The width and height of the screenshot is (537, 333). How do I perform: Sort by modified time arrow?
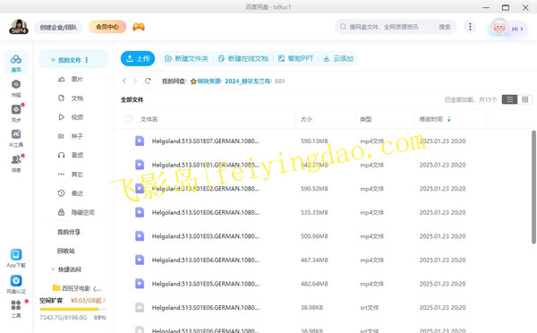tap(448, 119)
